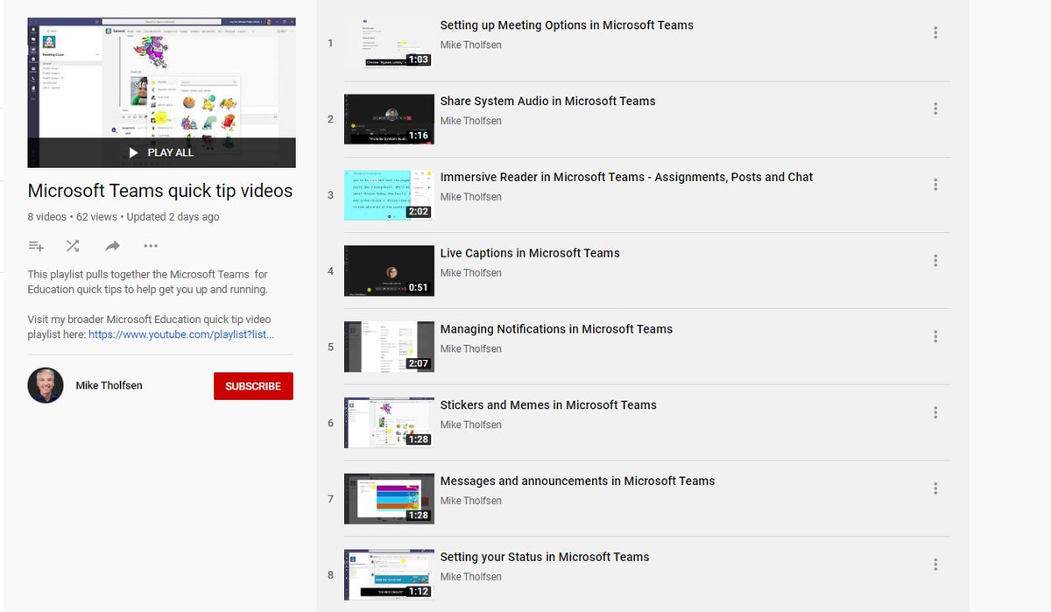Open 'Immersive Reader in Microsoft Teams' title

coord(626,177)
